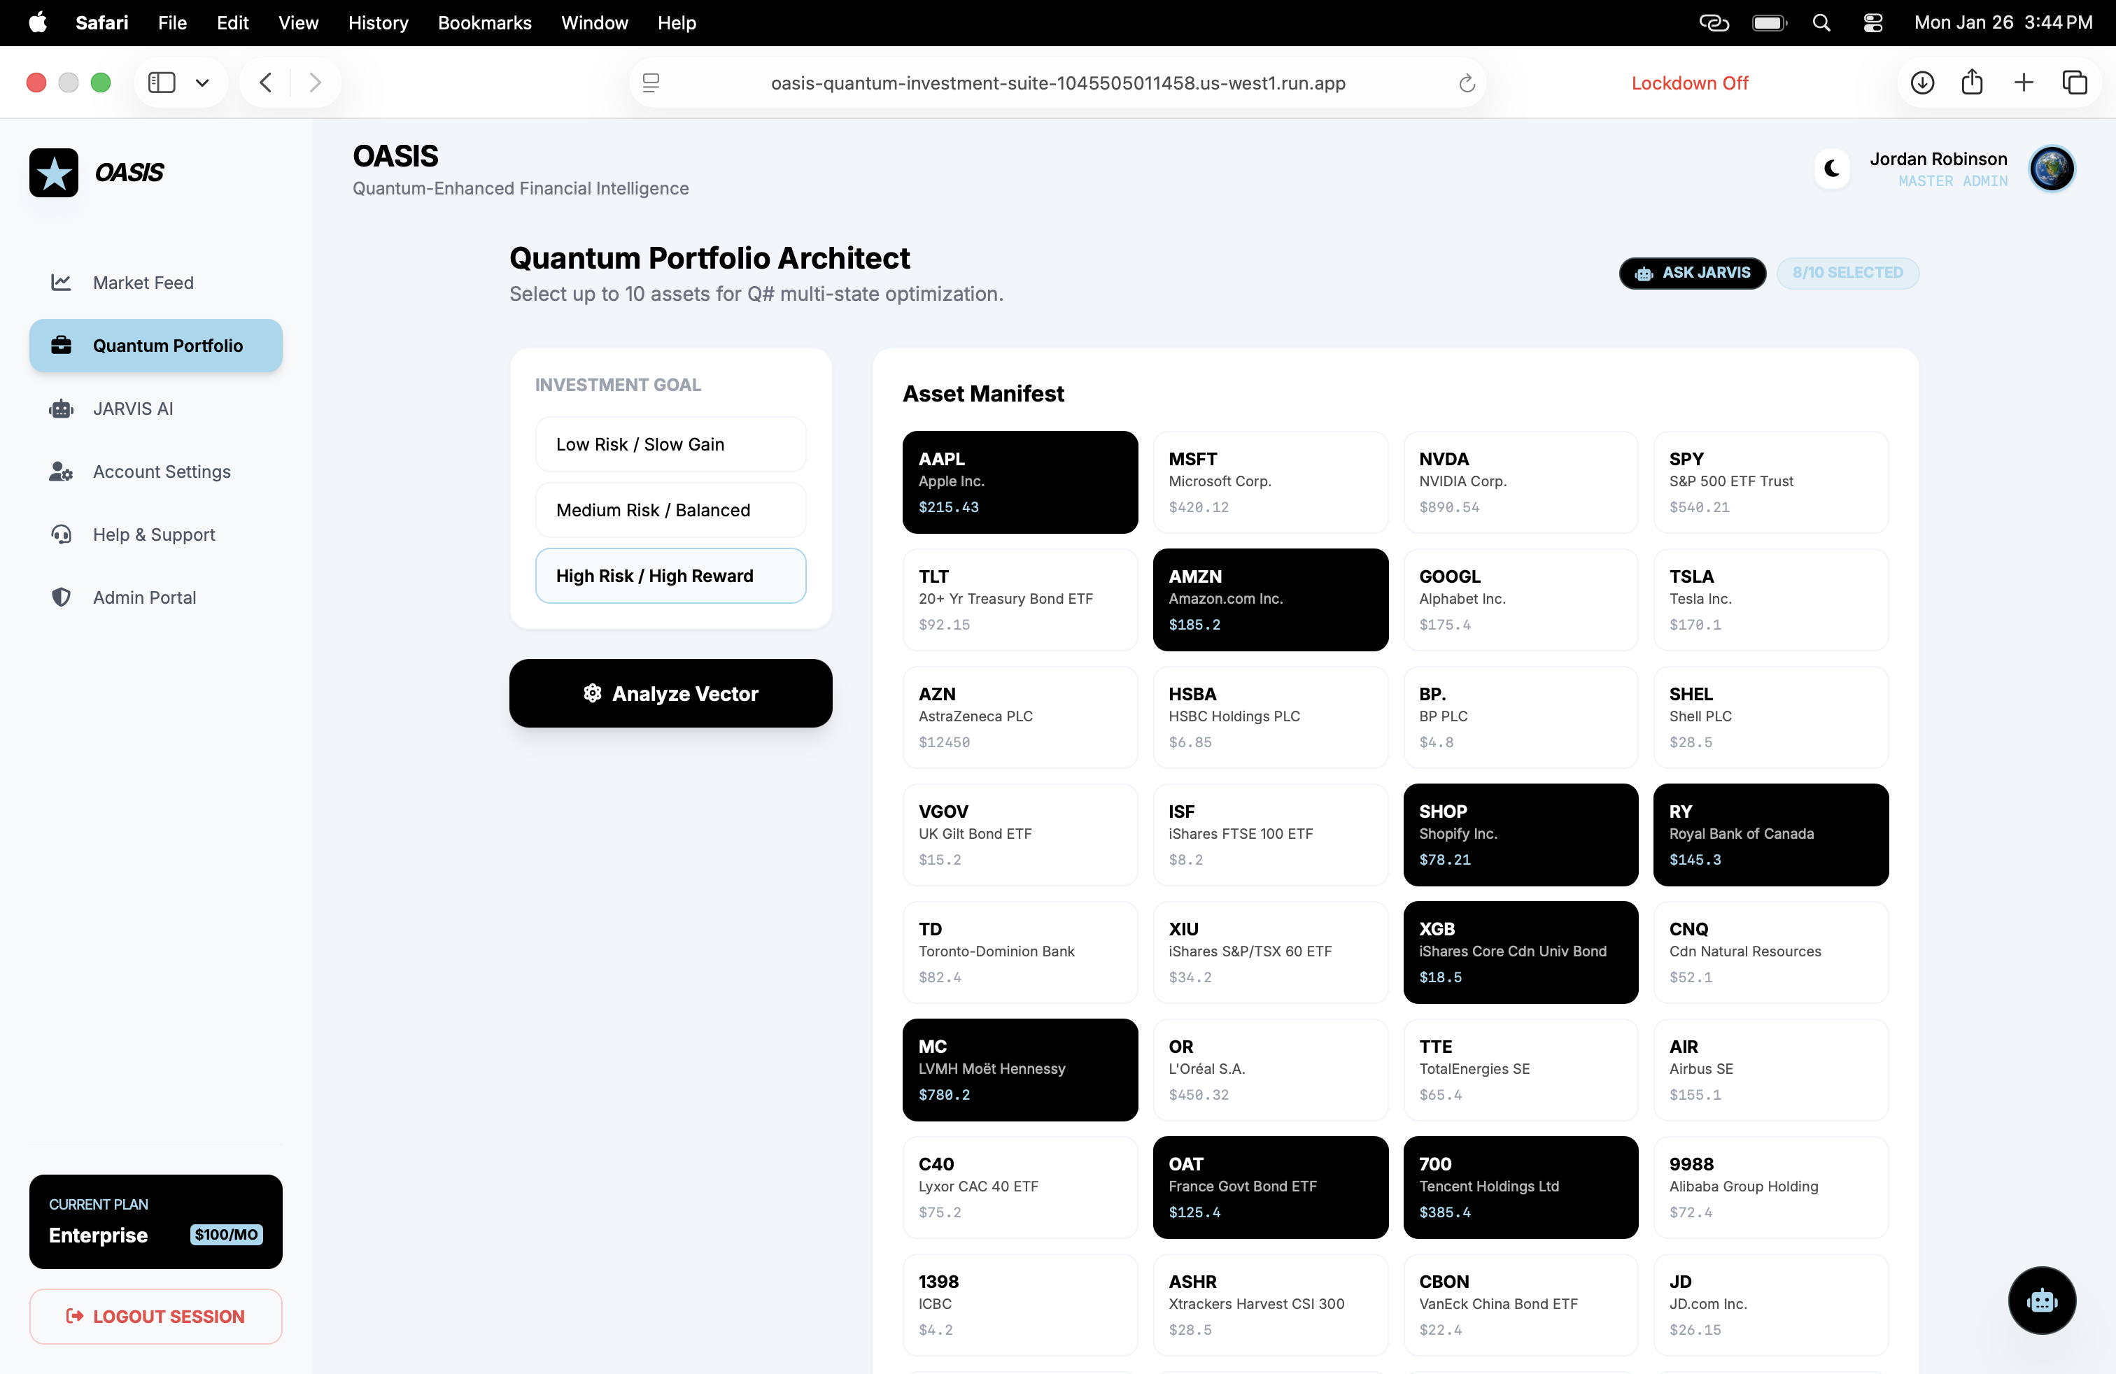
Task: Click the Safari share icon
Action: pos(1972,83)
